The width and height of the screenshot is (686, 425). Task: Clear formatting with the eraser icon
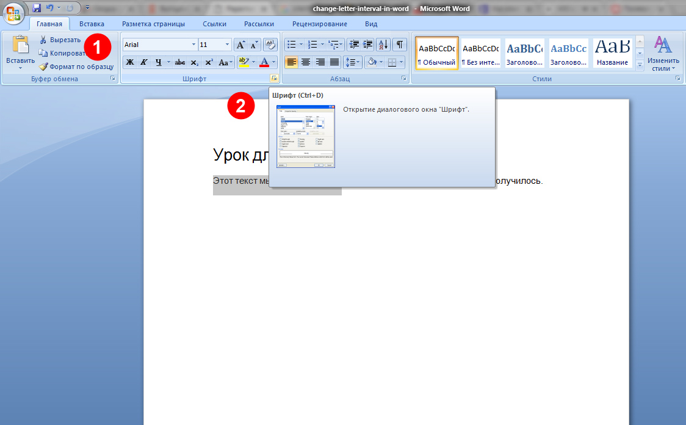coord(270,45)
